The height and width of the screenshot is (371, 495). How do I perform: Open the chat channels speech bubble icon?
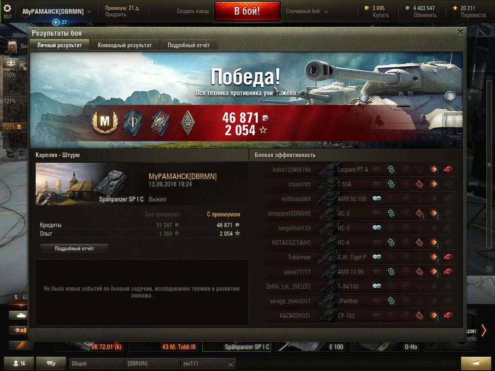click(x=51, y=363)
